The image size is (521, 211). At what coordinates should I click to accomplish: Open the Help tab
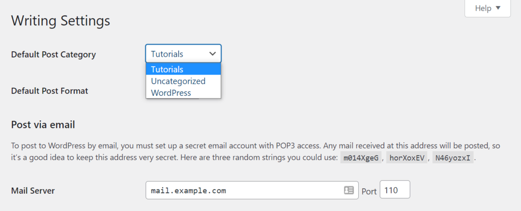[x=487, y=8]
